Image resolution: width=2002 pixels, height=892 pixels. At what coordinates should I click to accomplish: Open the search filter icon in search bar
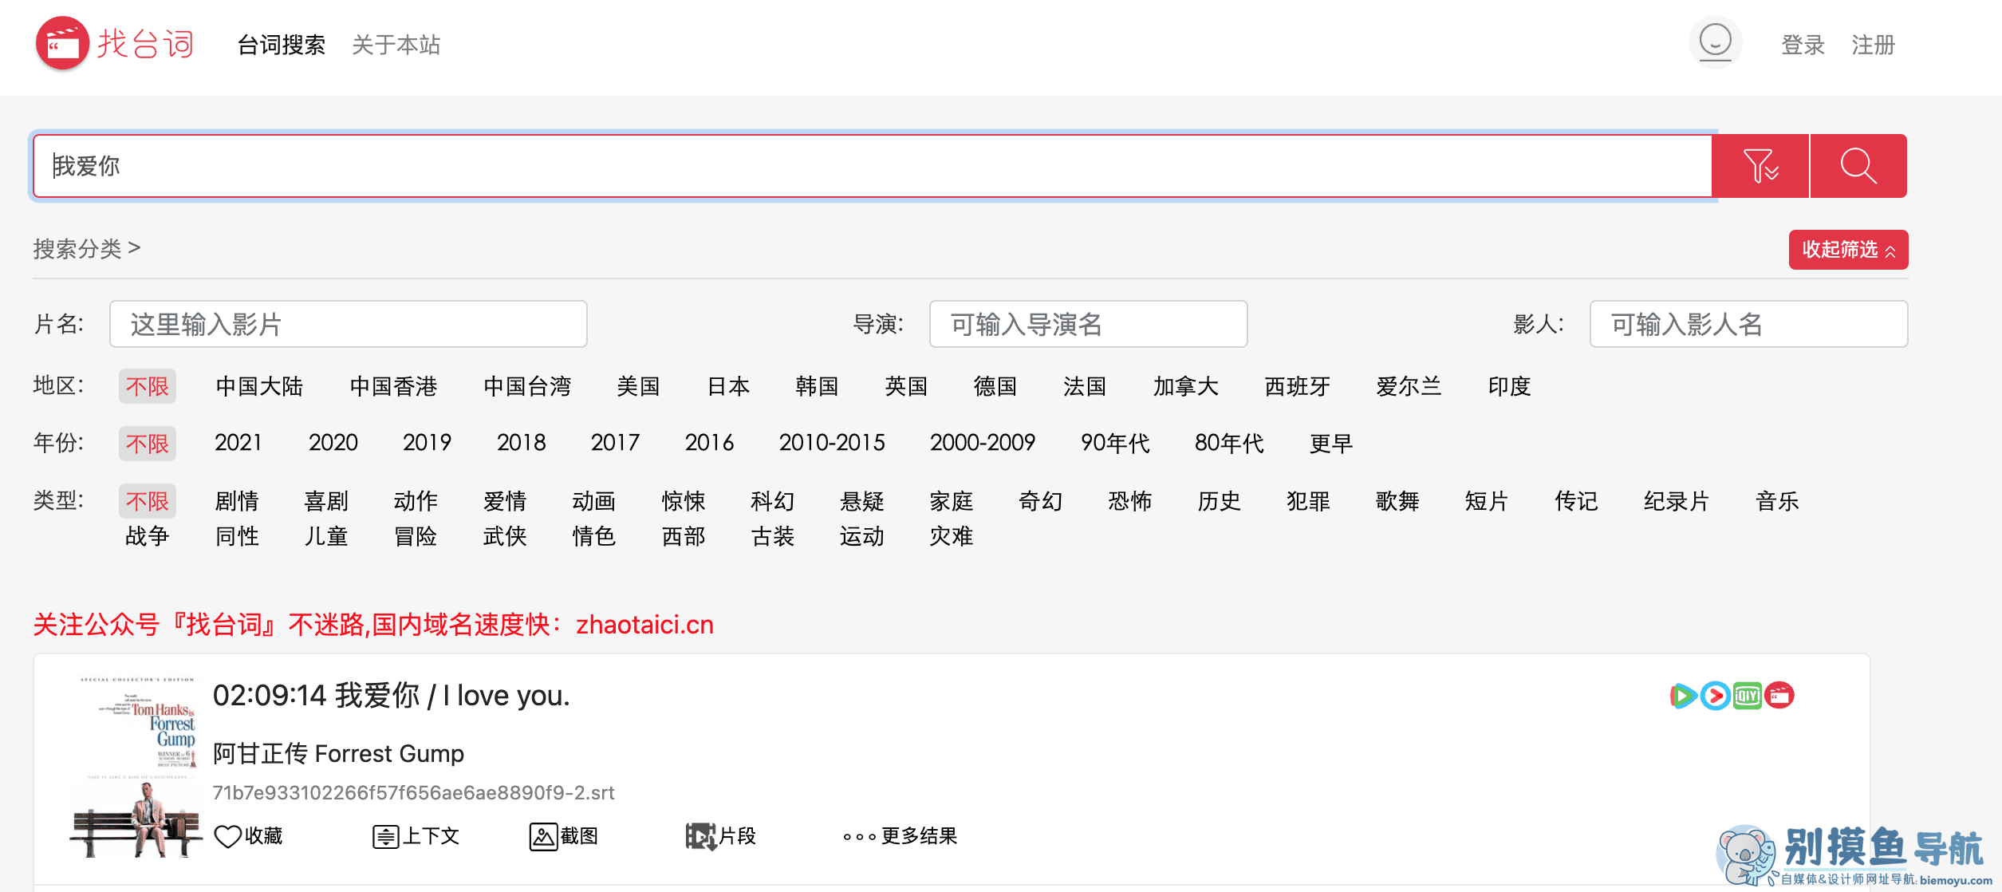coord(1762,166)
